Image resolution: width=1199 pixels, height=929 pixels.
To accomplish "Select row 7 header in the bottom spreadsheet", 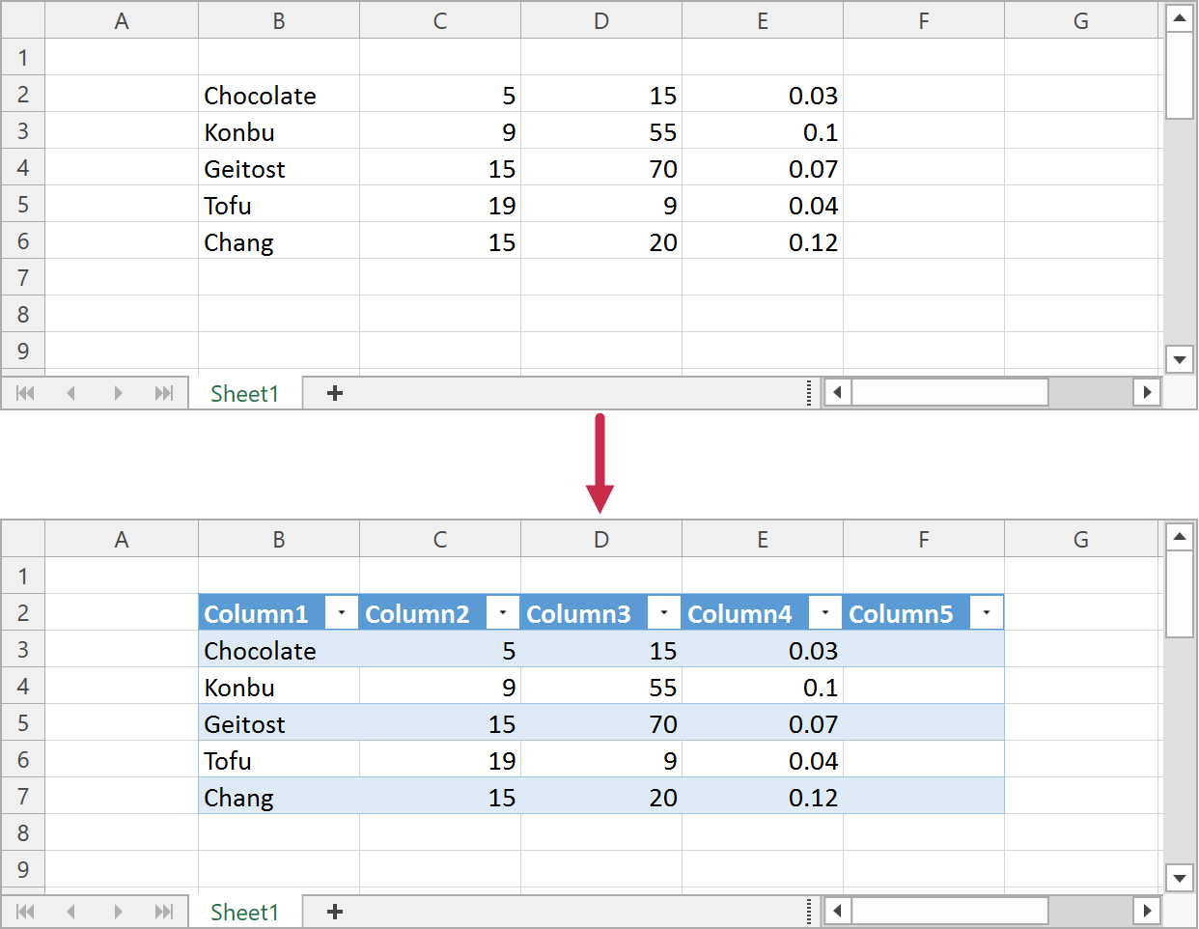I will 23,797.
